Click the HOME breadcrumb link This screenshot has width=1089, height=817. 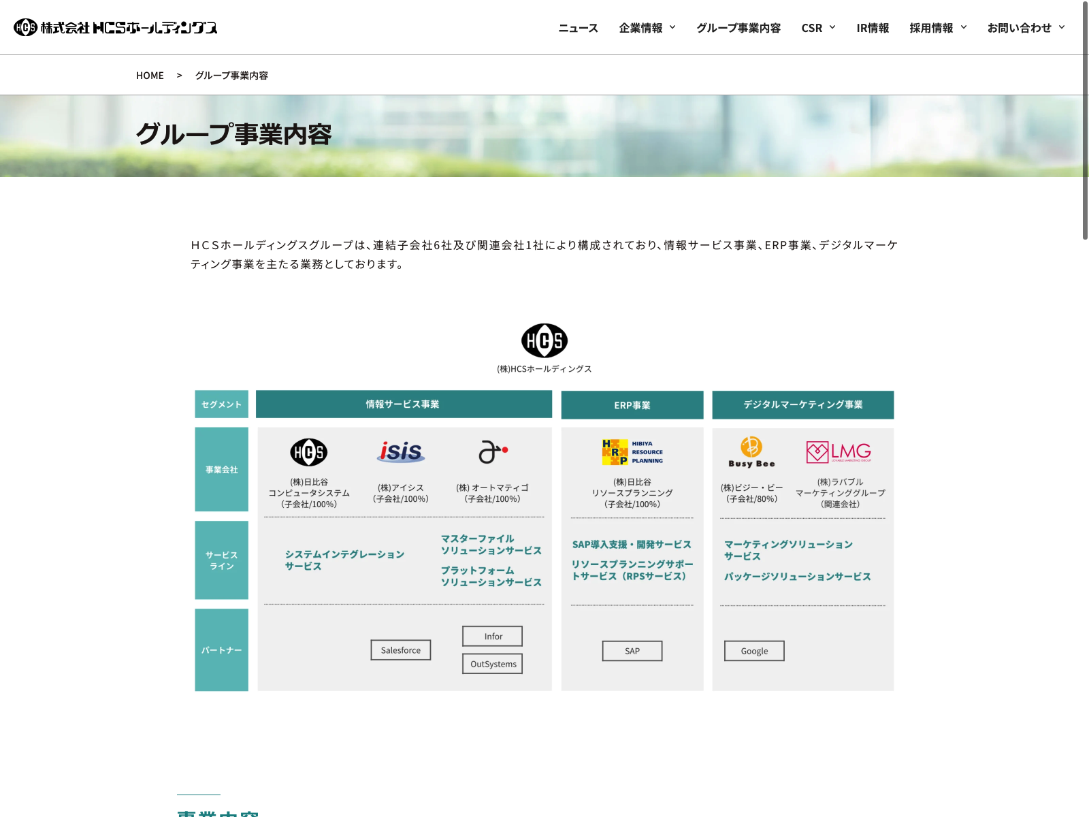coord(150,76)
